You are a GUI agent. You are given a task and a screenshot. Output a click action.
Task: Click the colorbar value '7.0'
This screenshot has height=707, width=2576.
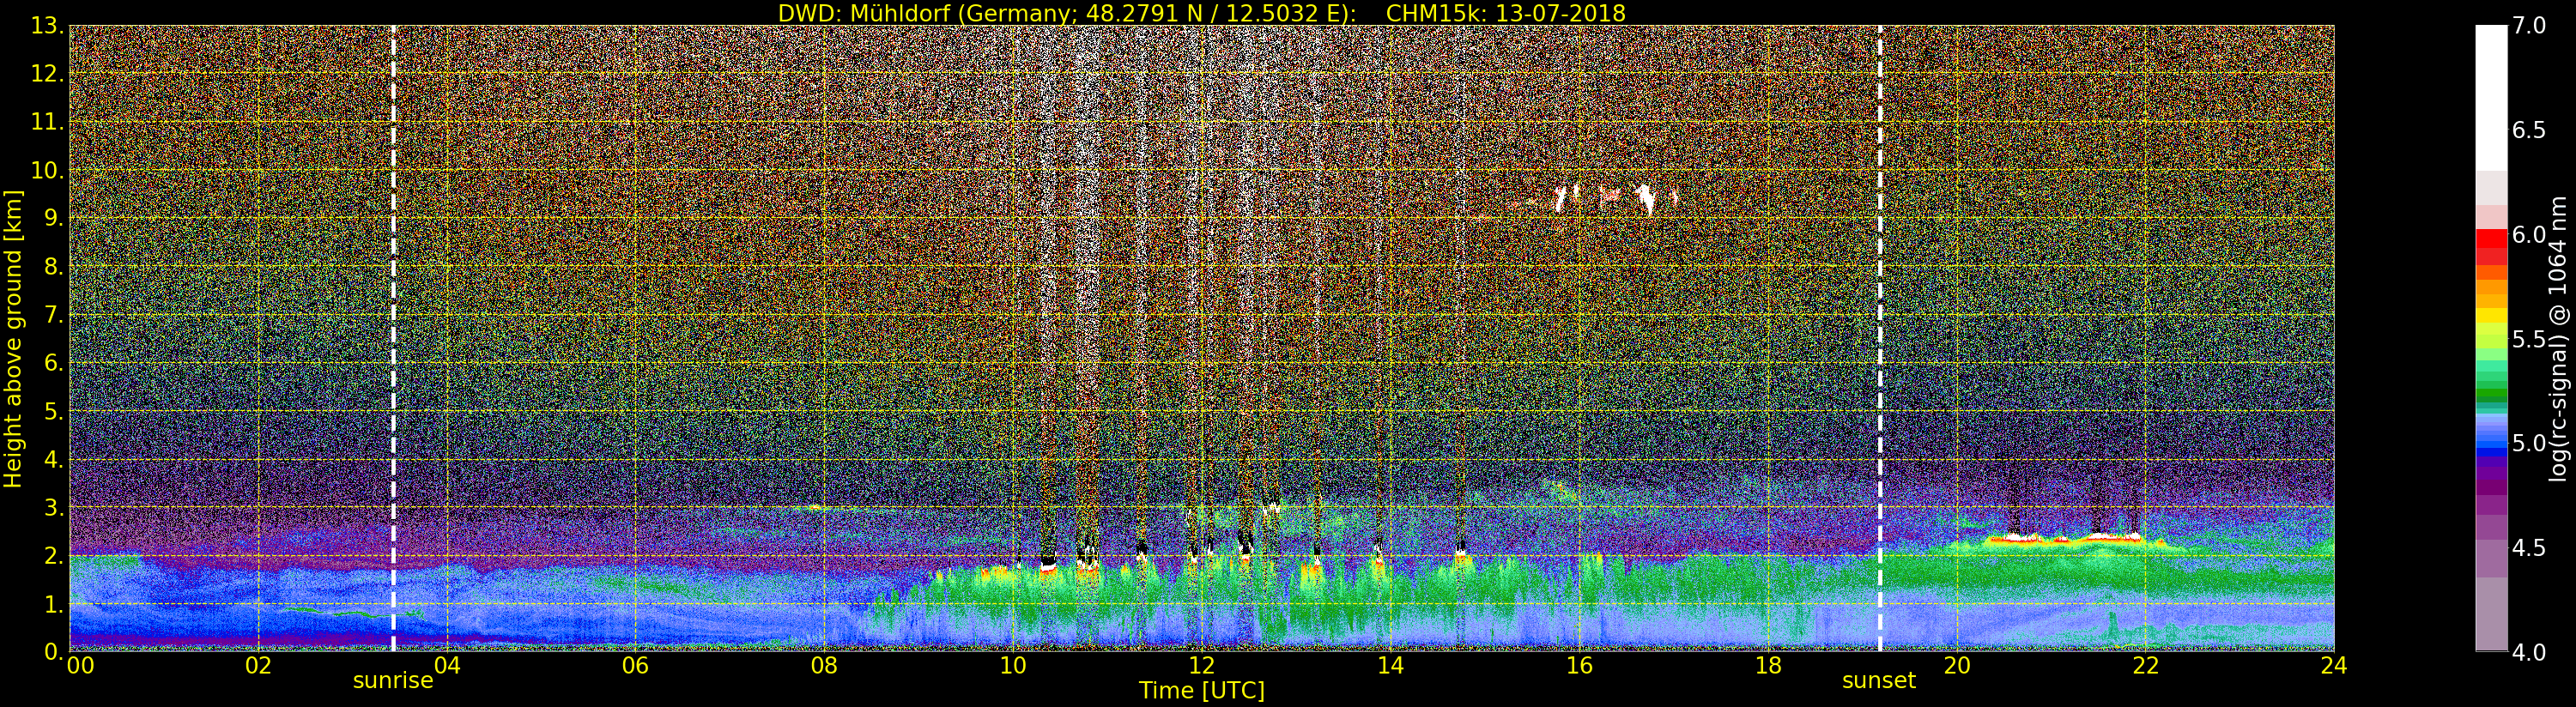(2529, 26)
